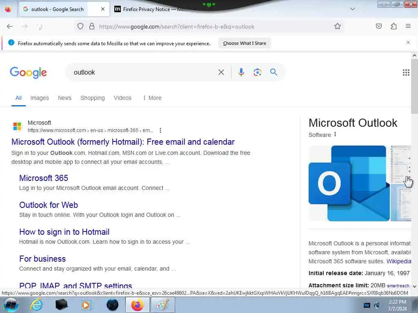This screenshot has height=313, width=418.
Task: Bookmark this page with the star icon
Action: coord(338,26)
